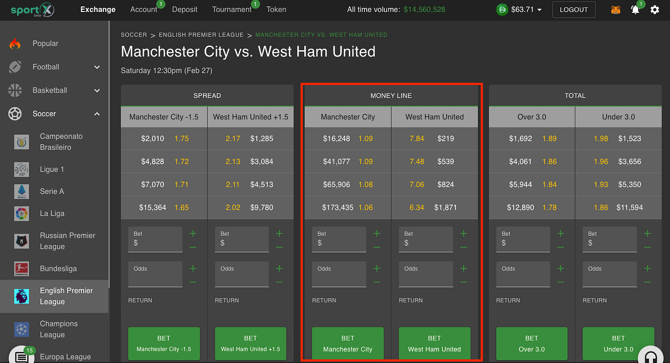Viewport: 670px width, 363px height.
Task: Select the Bundesliga league logo
Action: (x=22, y=269)
